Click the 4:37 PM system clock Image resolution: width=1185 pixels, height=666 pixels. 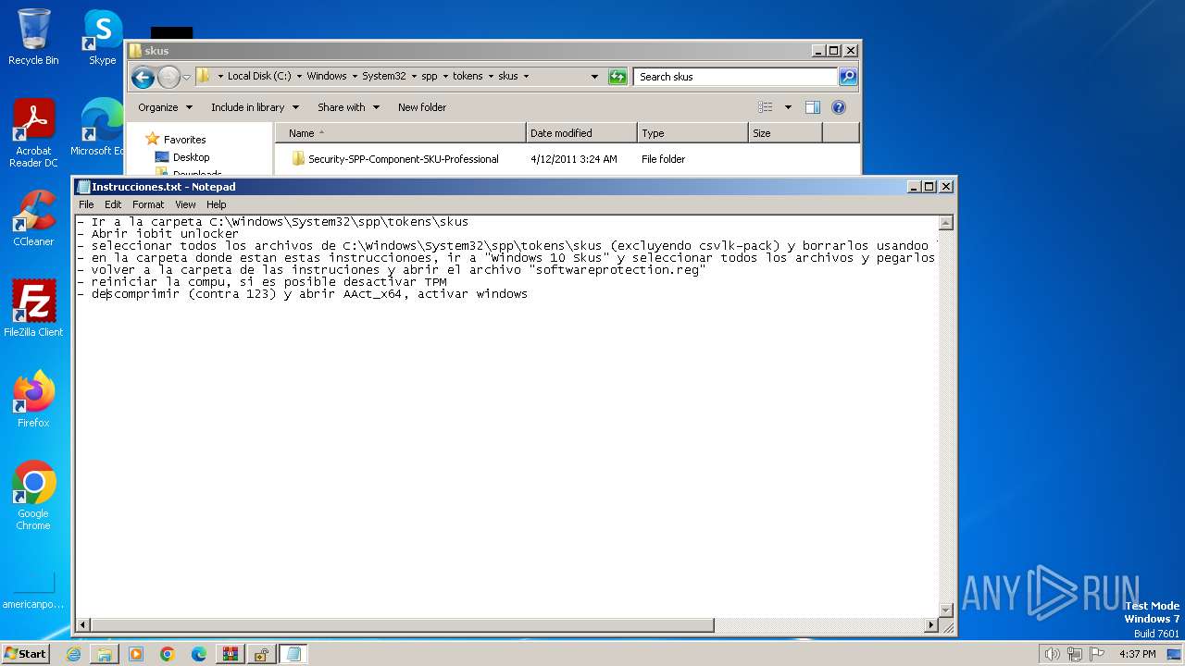[1138, 654]
